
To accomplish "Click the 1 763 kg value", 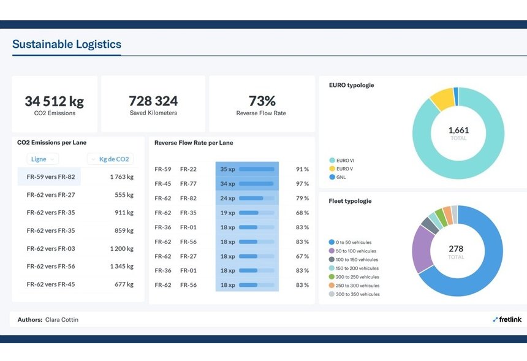I will [x=122, y=177].
